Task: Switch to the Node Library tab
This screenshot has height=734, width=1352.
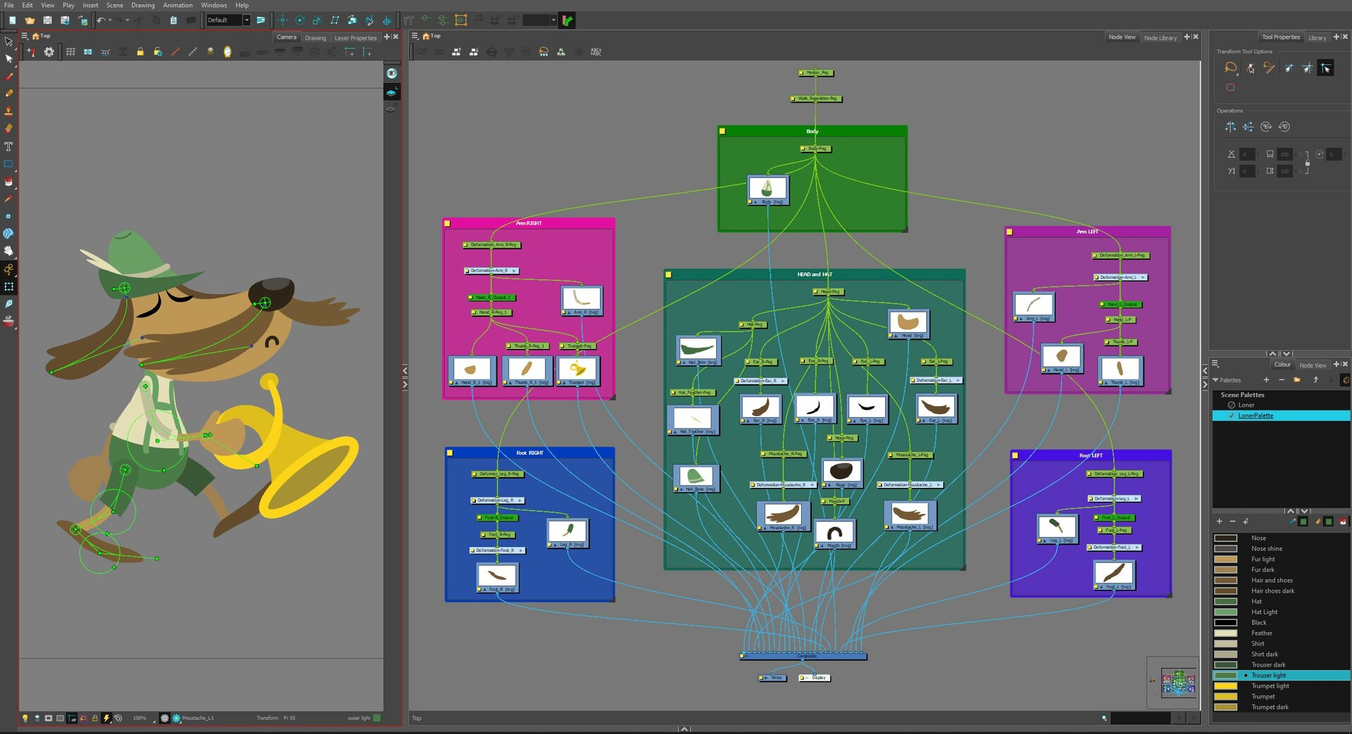Action: tap(1160, 38)
